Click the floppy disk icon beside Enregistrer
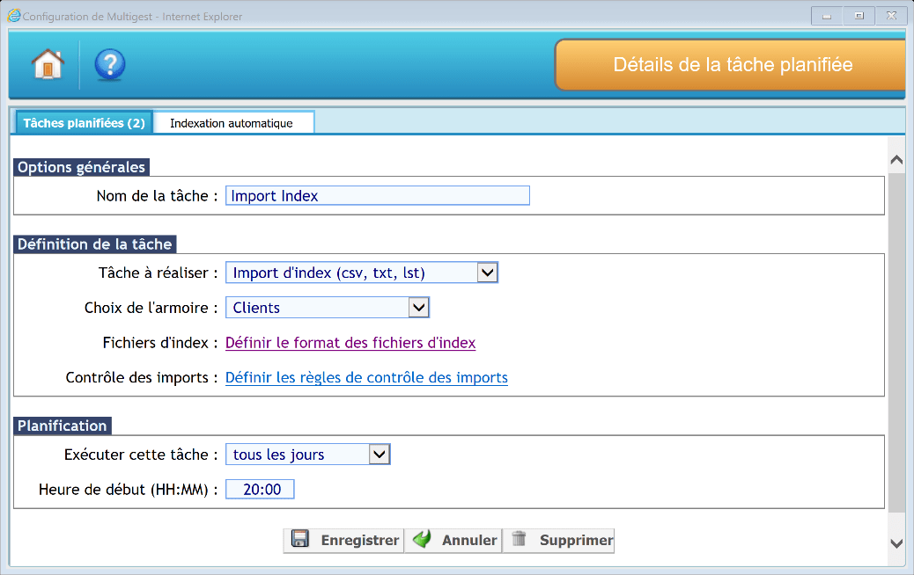 299,540
